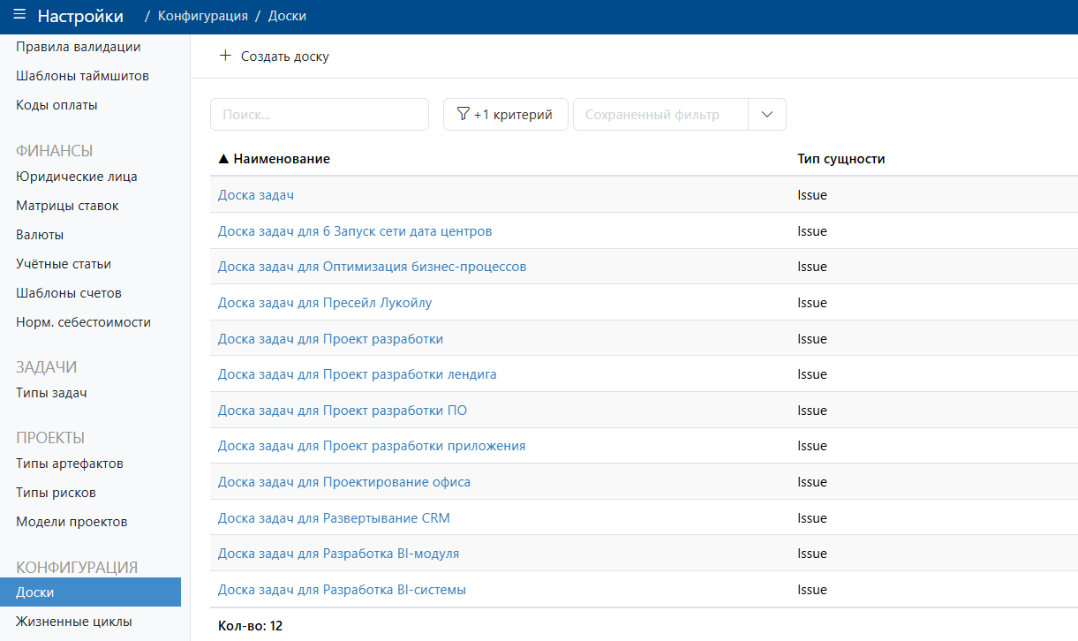This screenshot has height=641, width=1078.
Task: Open Доска задач для 6 Запуск сети дата центров
Action: (355, 231)
